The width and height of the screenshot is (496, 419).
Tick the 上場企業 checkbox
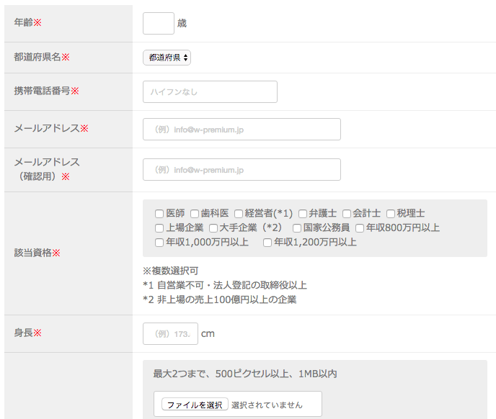159,228
